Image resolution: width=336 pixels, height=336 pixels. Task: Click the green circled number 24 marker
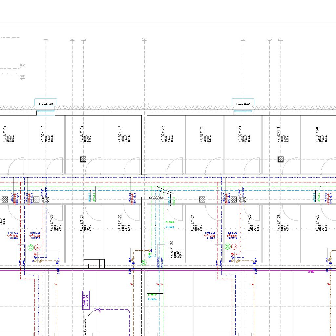click(228, 246)
